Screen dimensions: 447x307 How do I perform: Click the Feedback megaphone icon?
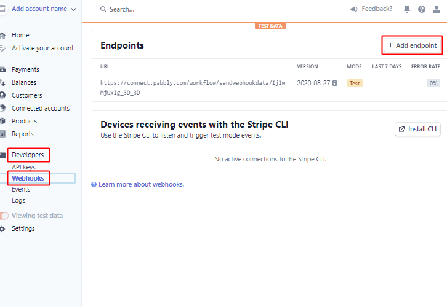(354, 9)
